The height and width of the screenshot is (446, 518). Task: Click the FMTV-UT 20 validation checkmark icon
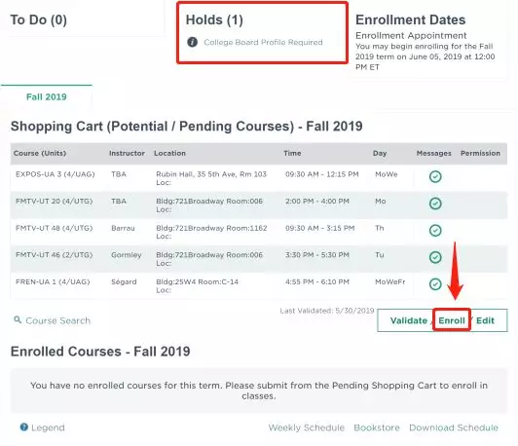[435, 204]
